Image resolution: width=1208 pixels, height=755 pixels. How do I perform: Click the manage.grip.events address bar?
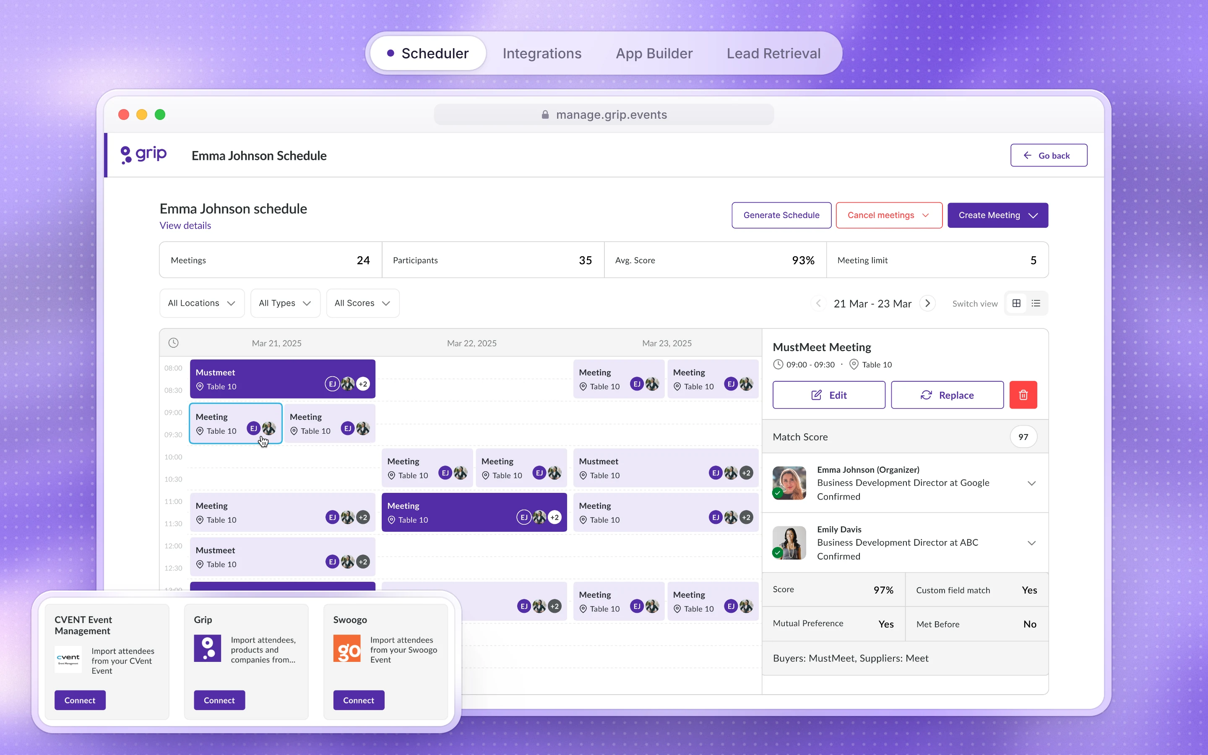[604, 115]
